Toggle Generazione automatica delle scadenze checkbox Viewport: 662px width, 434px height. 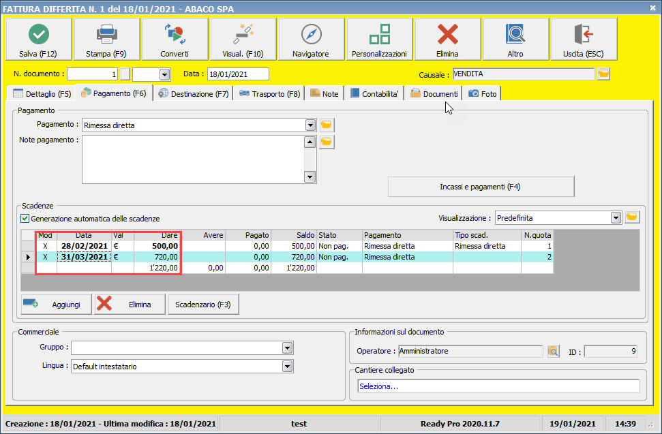click(x=25, y=219)
